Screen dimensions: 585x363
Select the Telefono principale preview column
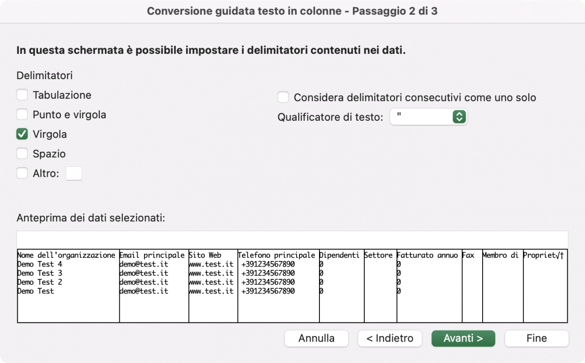[x=278, y=286]
